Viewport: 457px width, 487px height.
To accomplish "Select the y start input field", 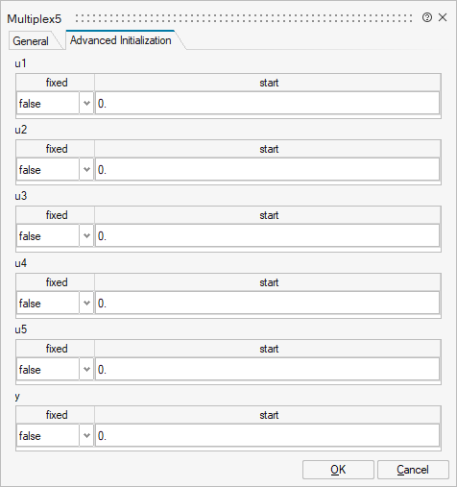I will 268,436.
